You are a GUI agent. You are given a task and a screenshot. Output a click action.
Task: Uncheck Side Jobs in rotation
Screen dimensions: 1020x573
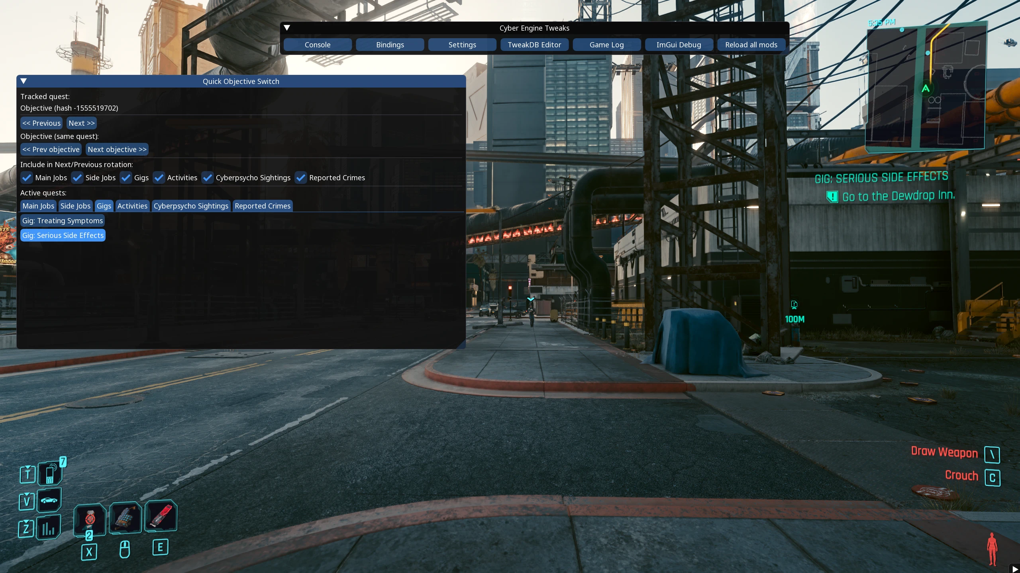coord(77,177)
